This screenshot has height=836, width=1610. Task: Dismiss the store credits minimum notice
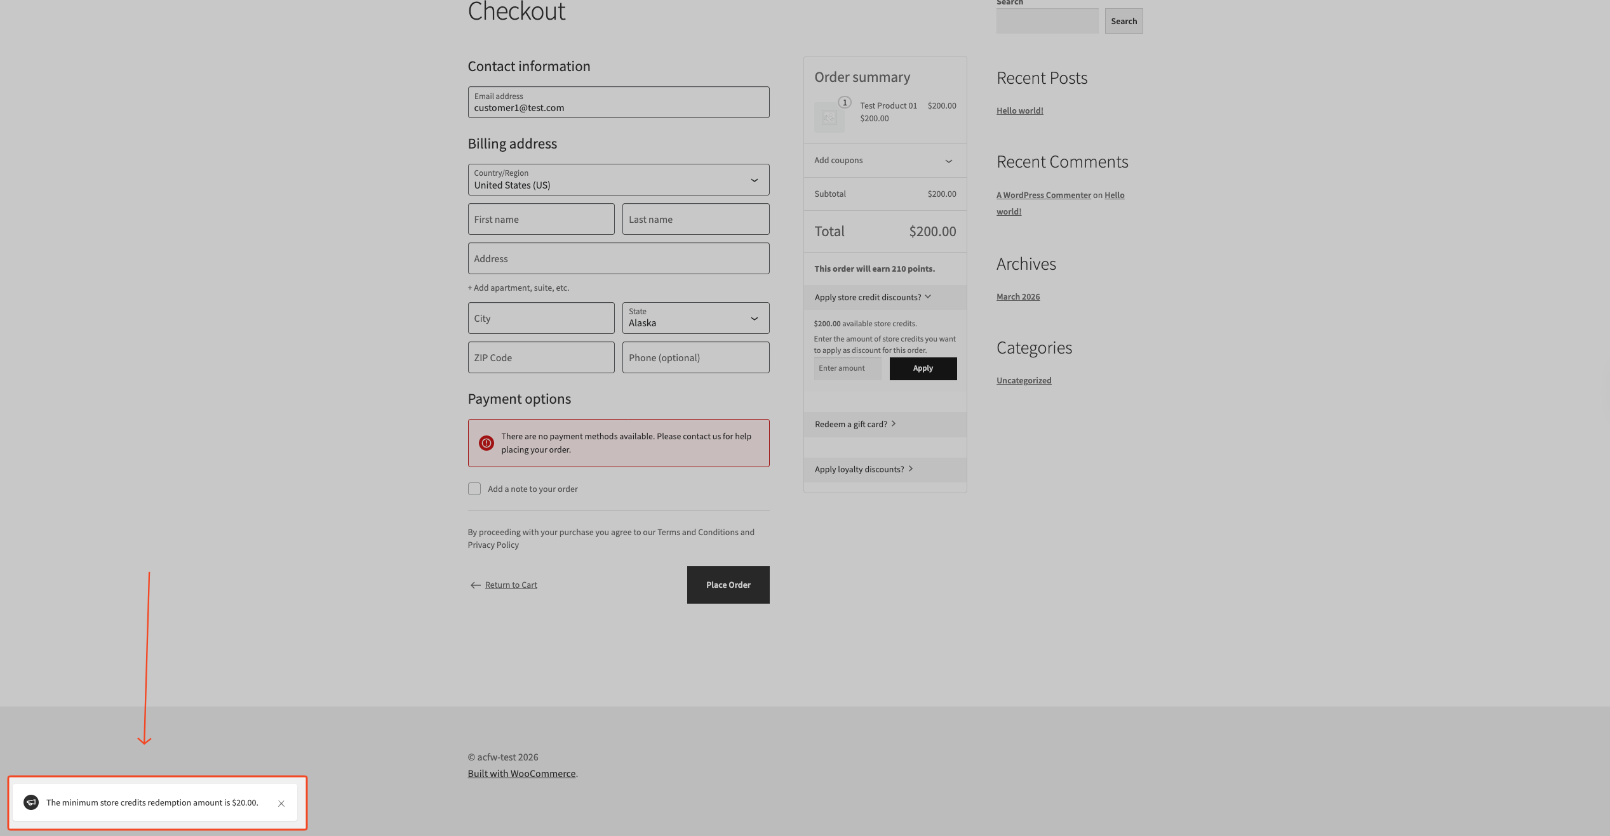pyautogui.click(x=281, y=804)
